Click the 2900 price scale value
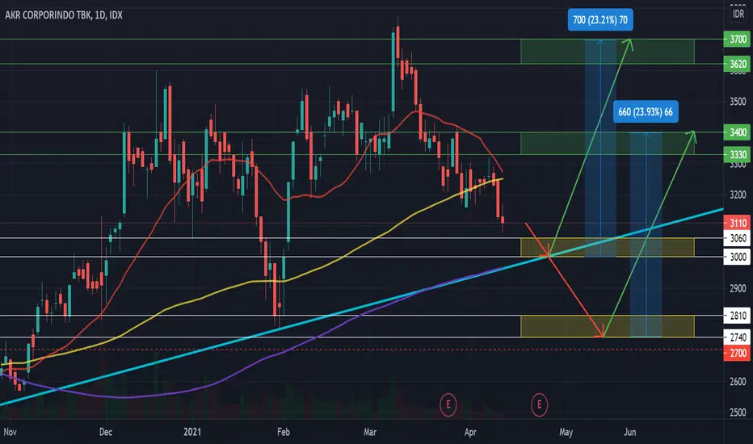 tap(738, 288)
